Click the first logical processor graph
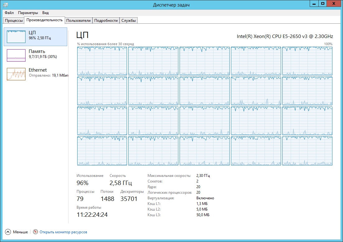 click(102, 61)
